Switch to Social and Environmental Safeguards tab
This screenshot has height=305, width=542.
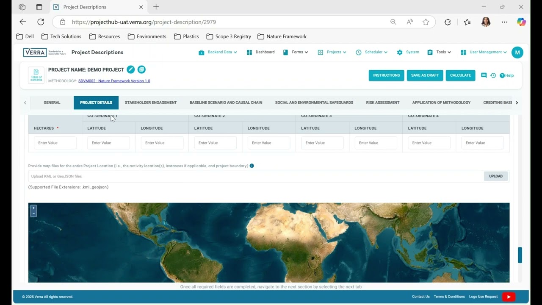coord(314,103)
